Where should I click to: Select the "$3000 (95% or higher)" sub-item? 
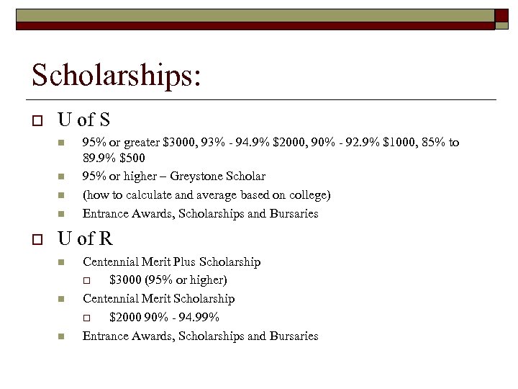point(168,280)
